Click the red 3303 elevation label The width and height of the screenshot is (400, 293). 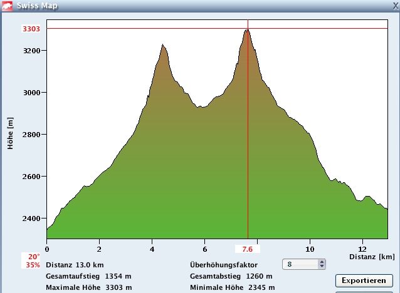(x=31, y=29)
